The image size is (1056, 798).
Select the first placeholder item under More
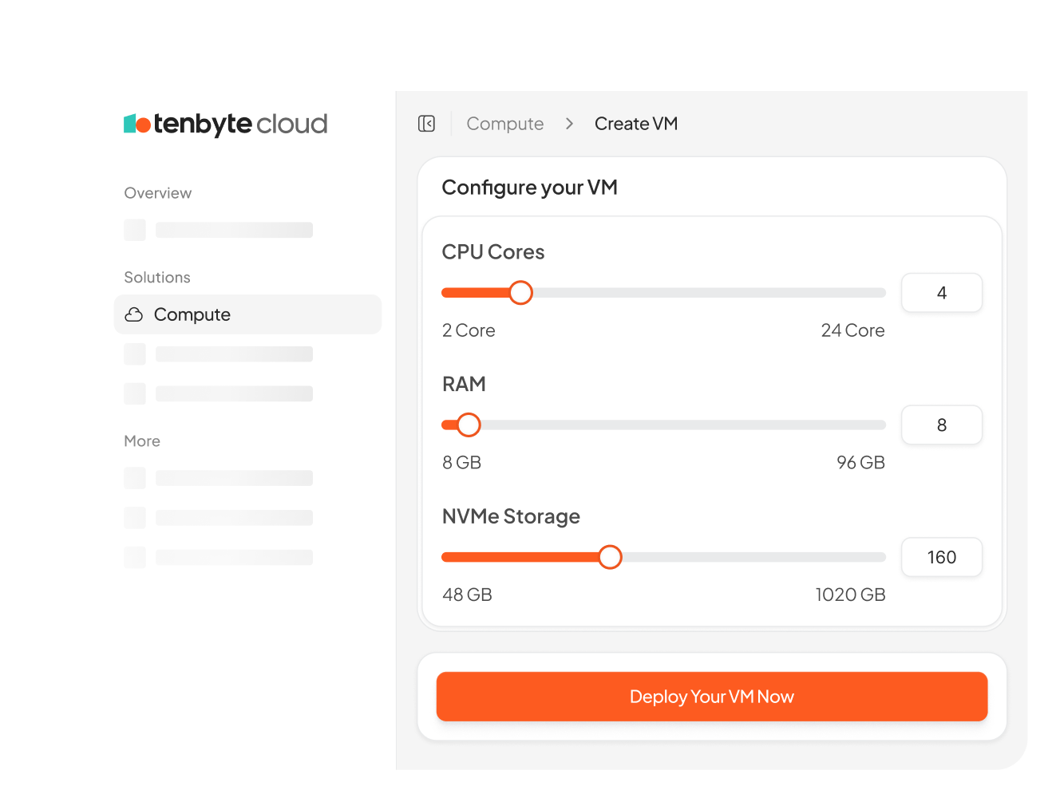[218, 478]
